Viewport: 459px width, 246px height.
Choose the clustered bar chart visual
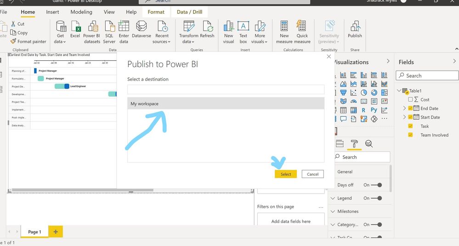(354, 75)
